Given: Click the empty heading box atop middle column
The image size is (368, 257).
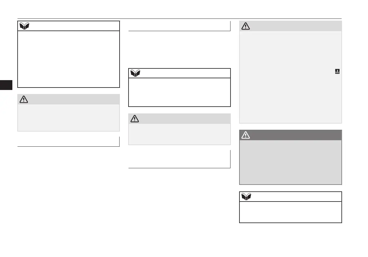Looking at the screenshot, I should coord(179,26).
